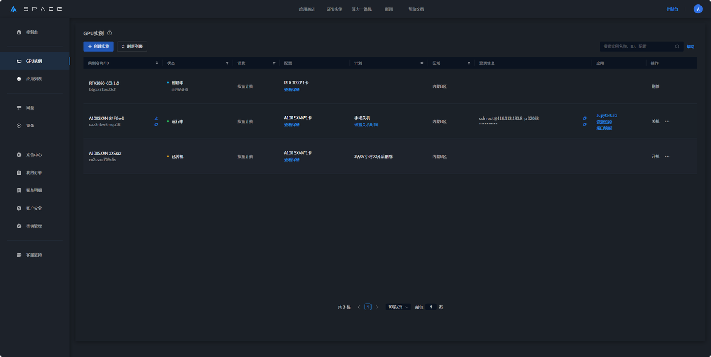Open 端口映射 link
The width and height of the screenshot is (711, 357).
(604, 128)
